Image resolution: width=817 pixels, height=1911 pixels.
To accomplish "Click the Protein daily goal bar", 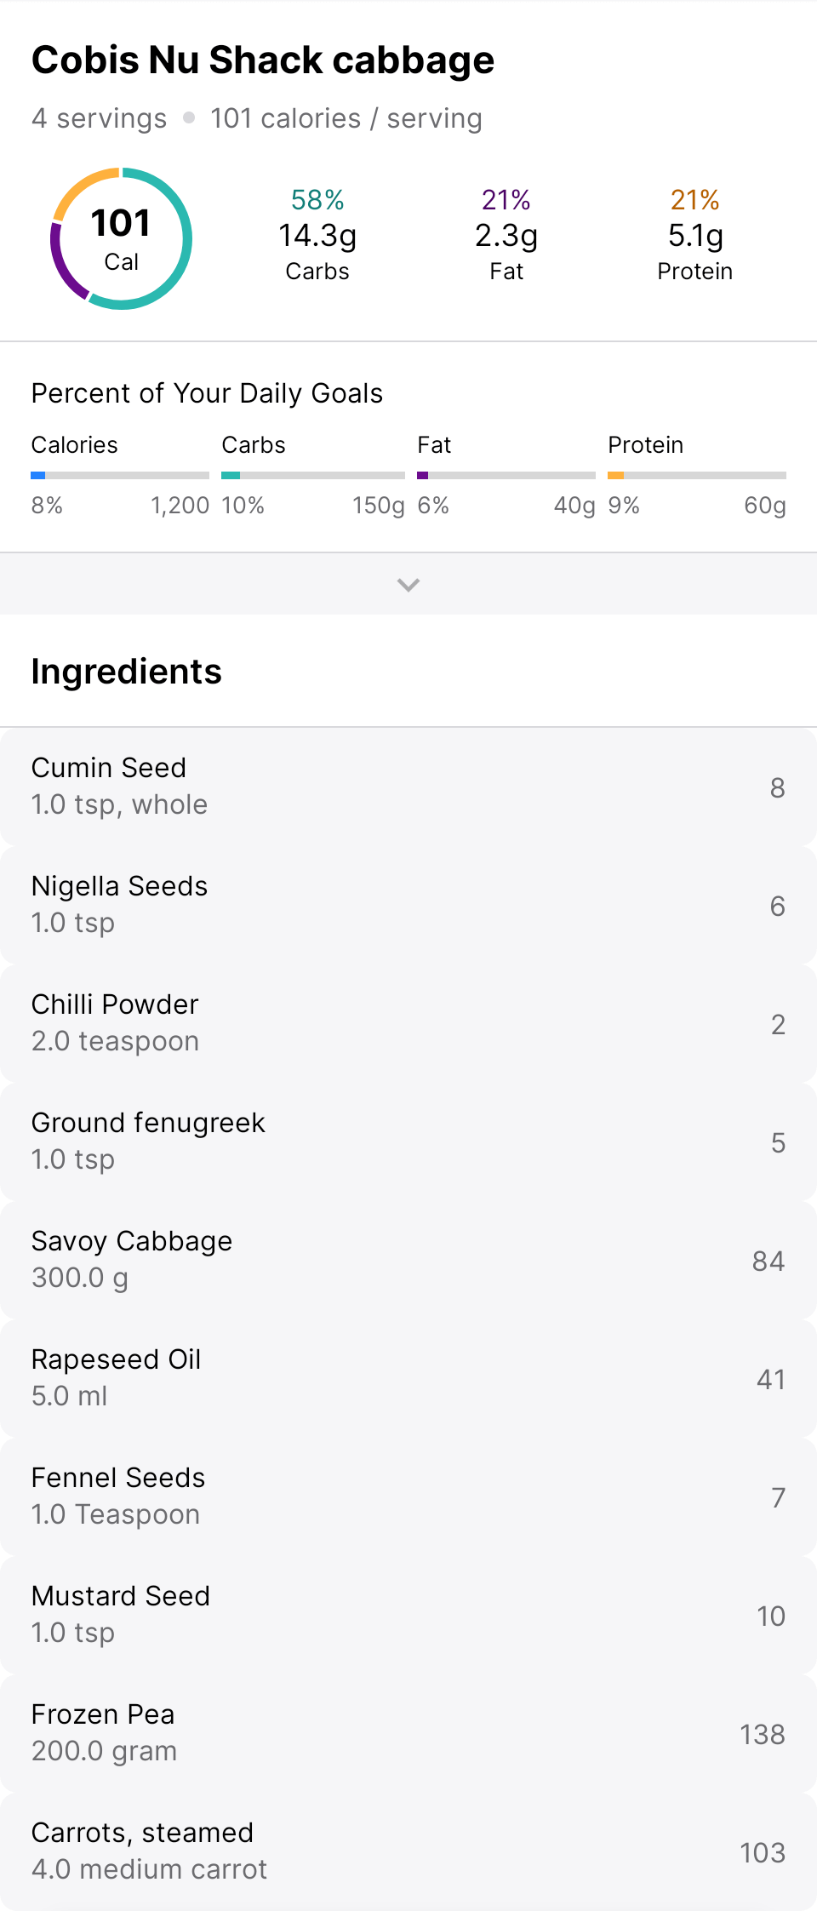I will tap(696, 475).
